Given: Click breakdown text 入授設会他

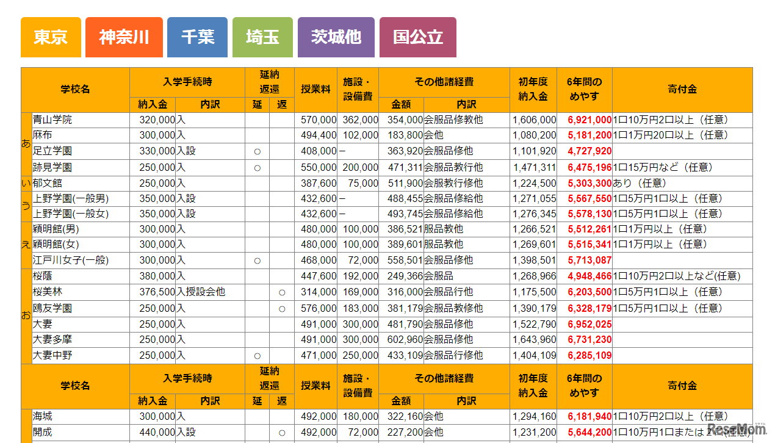Looking at the screenshot, I should tap(201, 292).
